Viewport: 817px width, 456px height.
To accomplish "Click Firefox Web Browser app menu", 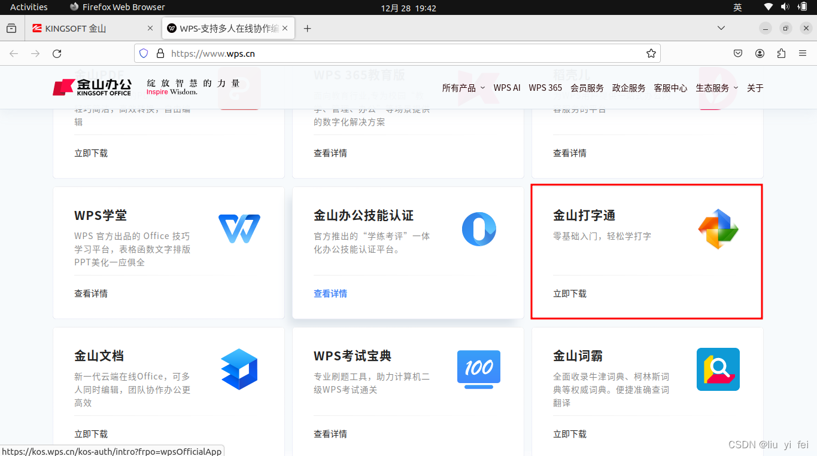I will 117,7.
